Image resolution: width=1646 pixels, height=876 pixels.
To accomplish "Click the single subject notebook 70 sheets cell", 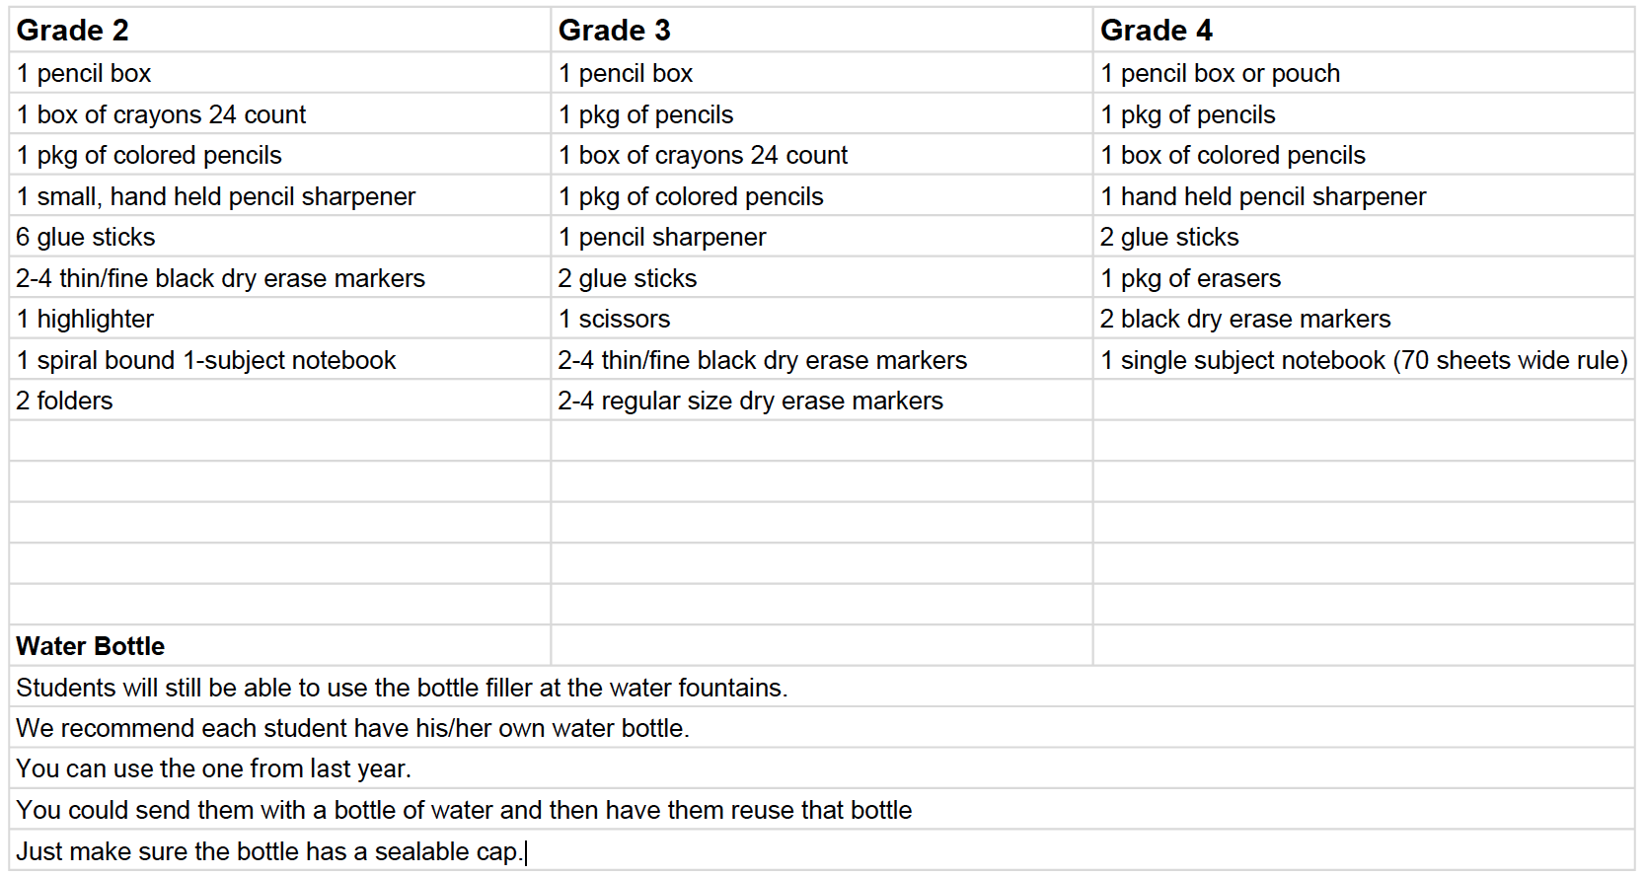I will tap(1364, 360).
